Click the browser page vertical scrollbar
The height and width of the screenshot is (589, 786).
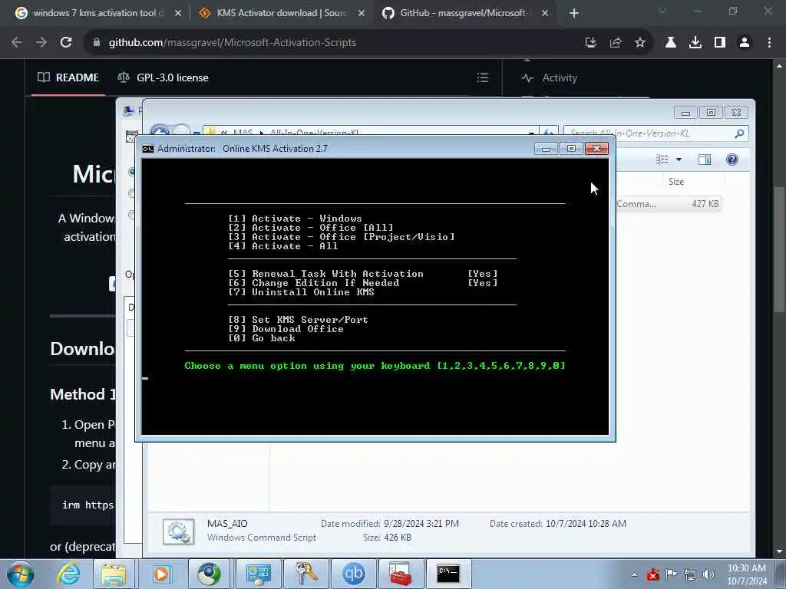click(x=779, y=249)
